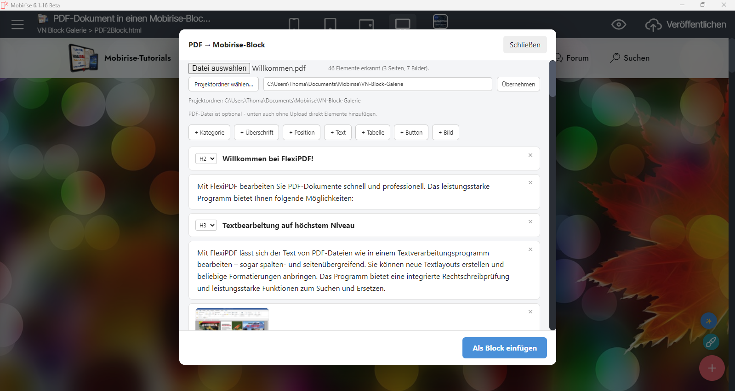Switch to portrait tablet preview

(x=330, y=24)
